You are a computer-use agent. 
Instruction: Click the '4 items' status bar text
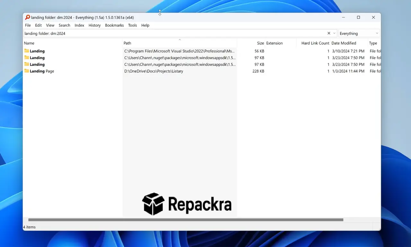[x=29, y=227]
